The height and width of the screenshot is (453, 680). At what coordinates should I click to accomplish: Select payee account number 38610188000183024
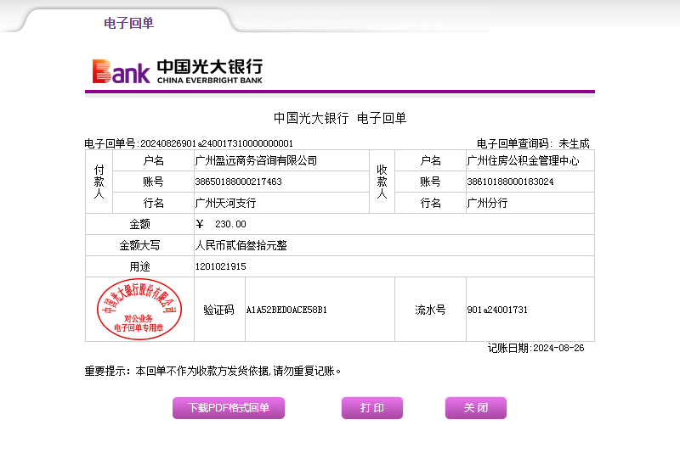pyautogui.click(x=511, y=182)
